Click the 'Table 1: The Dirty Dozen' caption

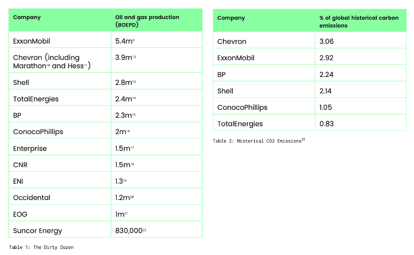(41, 247)
